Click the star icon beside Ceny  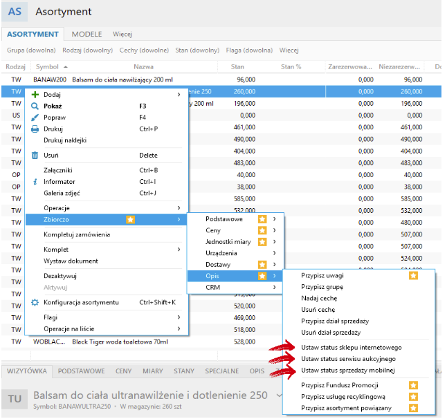(x=262, y=230)
